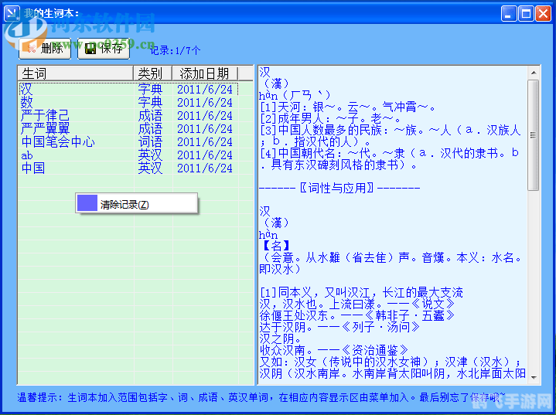Click the 记录:1/7个 record counter
Viewport: 556px width, 415px height.
[x=175, y=50]
